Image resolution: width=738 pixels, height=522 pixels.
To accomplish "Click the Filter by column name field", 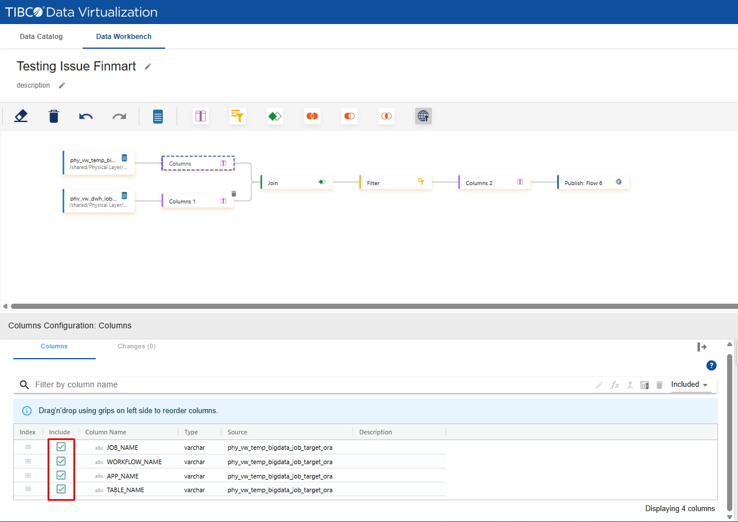I will (x=229, y=384).
